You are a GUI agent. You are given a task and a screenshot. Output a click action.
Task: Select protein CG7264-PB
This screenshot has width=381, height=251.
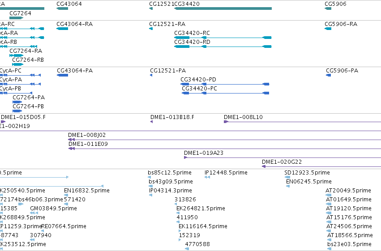[28, 106]
